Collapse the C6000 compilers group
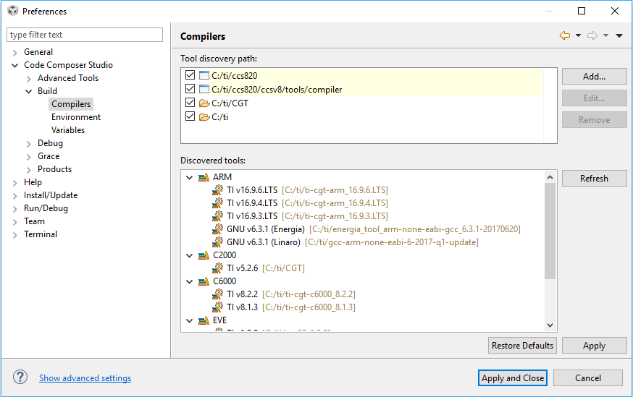This screenshot has height=397, width=633. [x=190, y=281]
